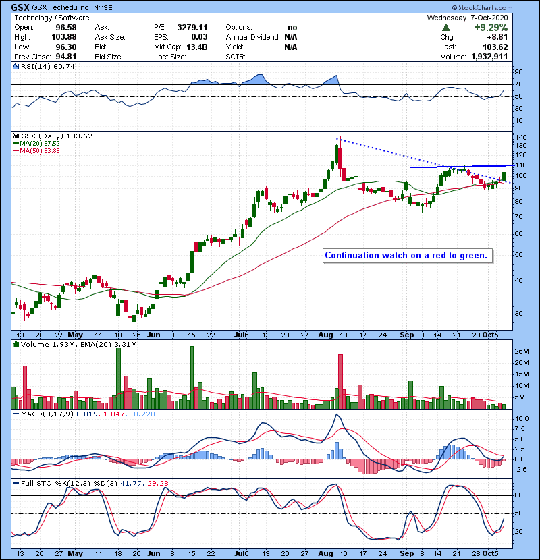
Task: Click the GSX (Daily) 103.62 price label
Action: 57,136
